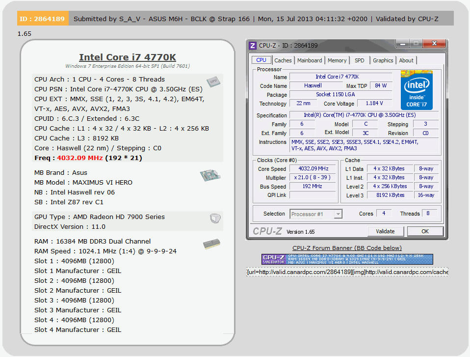Click the CPU-Z purple Z title bar icon
This screenshot has height=357, width=470.
click(x=253, y=46)
